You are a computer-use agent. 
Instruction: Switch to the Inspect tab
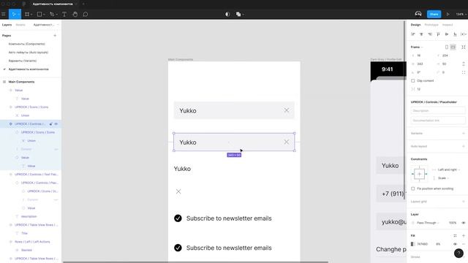[448, 25]
